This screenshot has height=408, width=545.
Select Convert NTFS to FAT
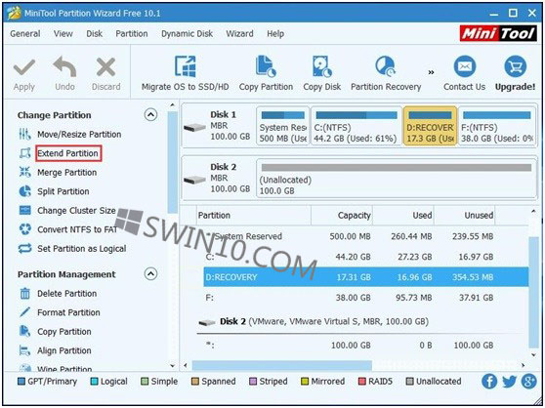77,230
